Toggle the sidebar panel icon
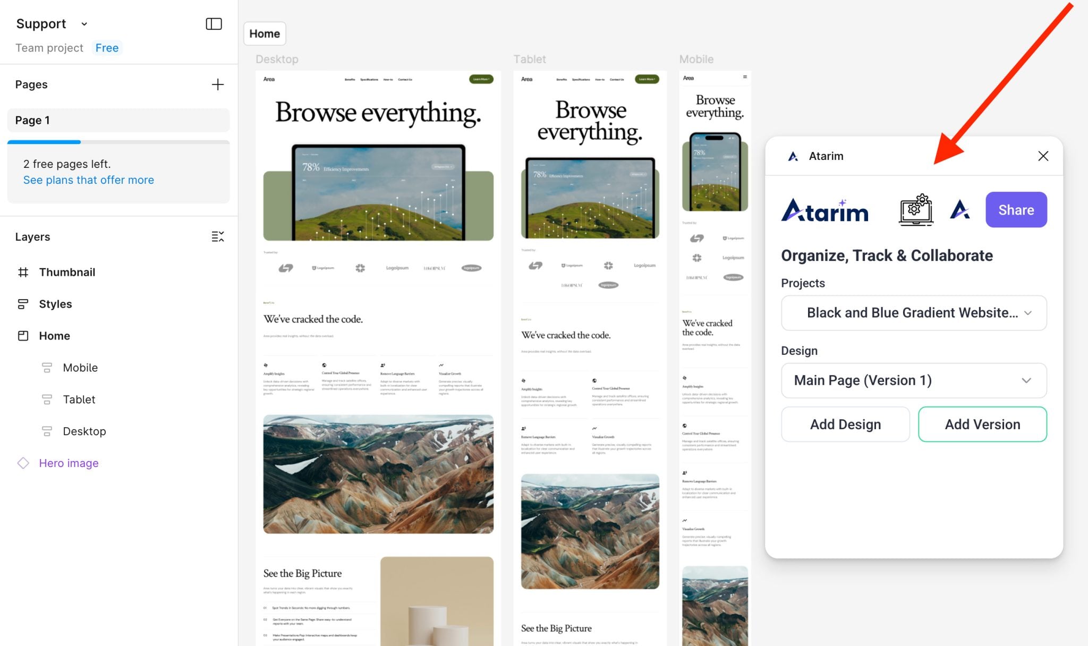The height and width of the screenshot is (646, 1088). 214,24
